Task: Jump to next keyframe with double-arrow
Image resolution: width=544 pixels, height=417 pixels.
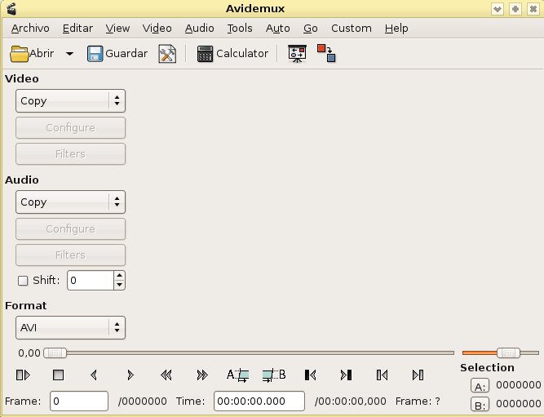Action: (x=202, y=375)
